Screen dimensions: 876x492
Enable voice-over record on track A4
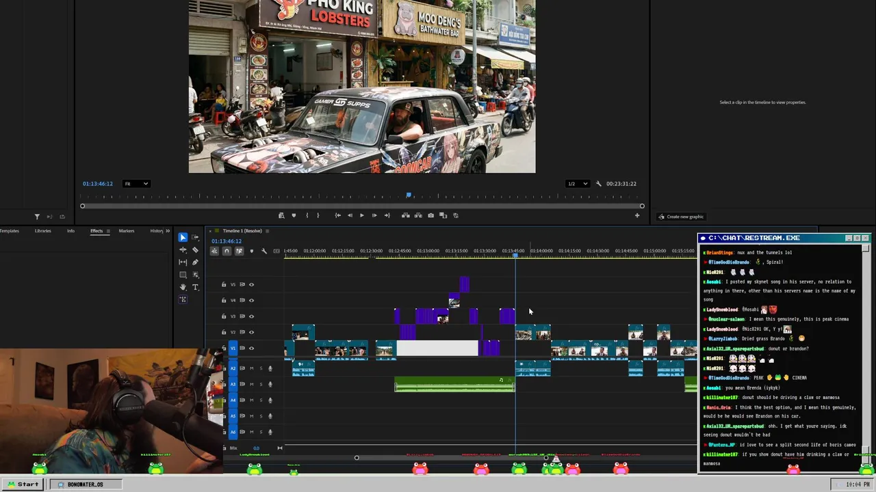(270, 400)
